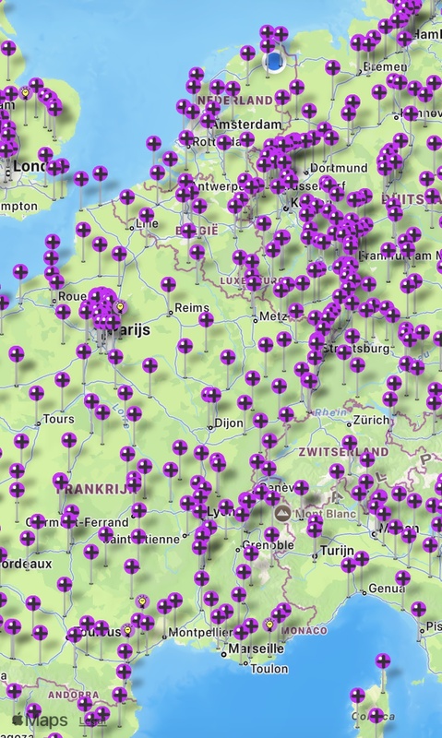
Task: Select the purple pin between Zürich and Zwitserland labels
Action: coord(350,442)
